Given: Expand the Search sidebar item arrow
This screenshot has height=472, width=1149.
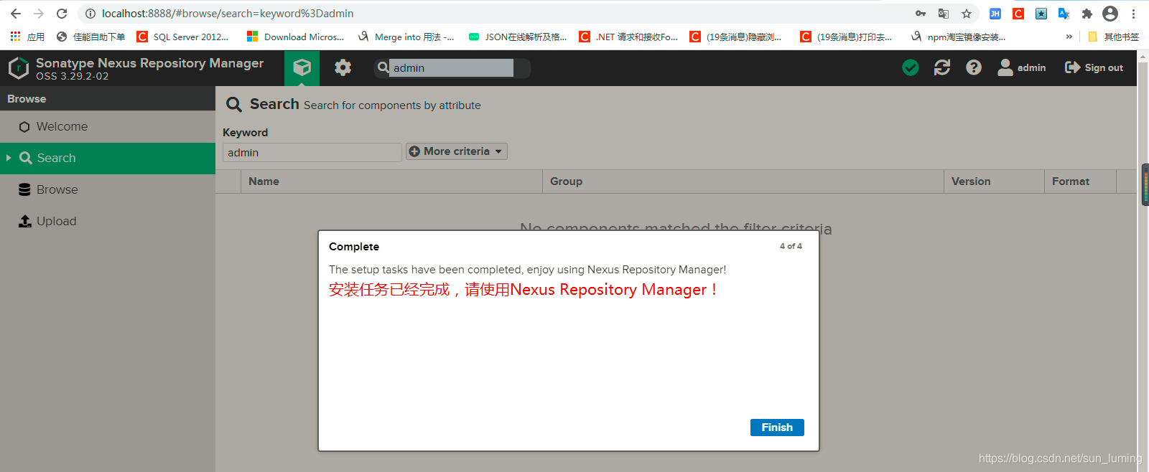Looking at the screenshot, I should [9, 158].
